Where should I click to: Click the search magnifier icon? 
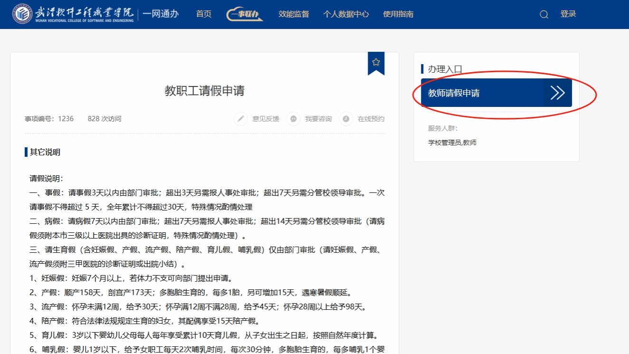(544, 15)
